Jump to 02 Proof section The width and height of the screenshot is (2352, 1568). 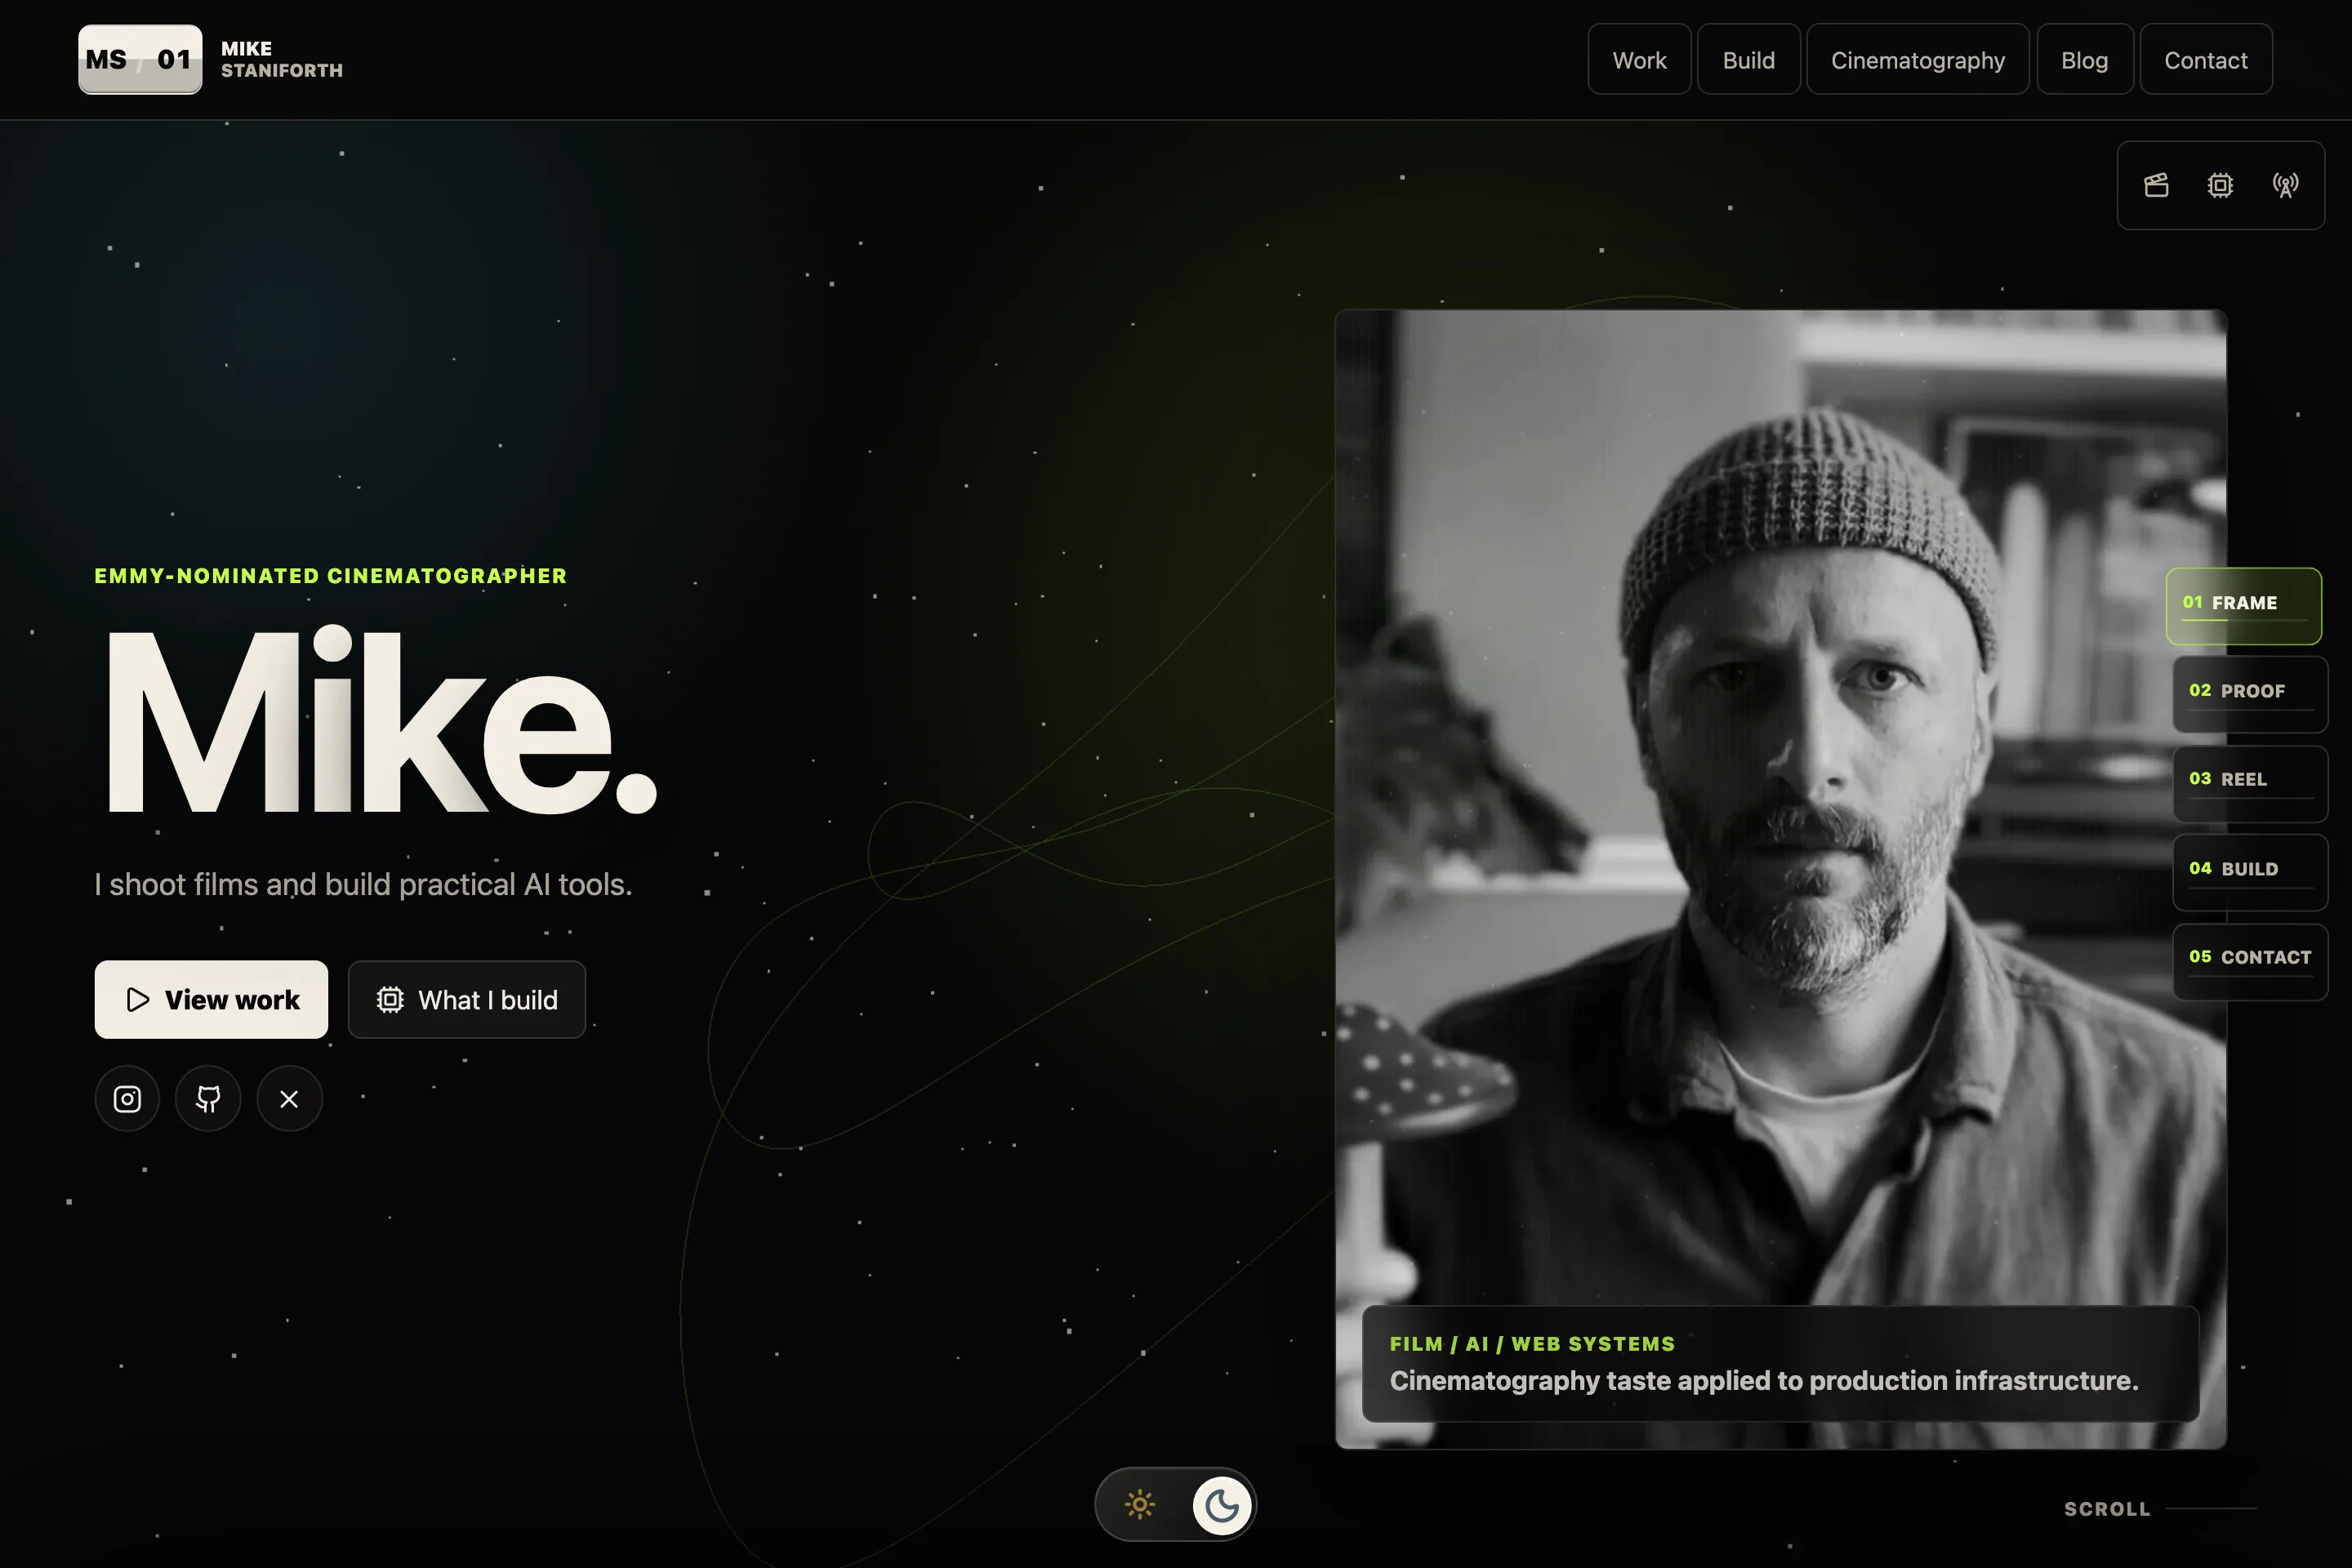click(2249, 694)
